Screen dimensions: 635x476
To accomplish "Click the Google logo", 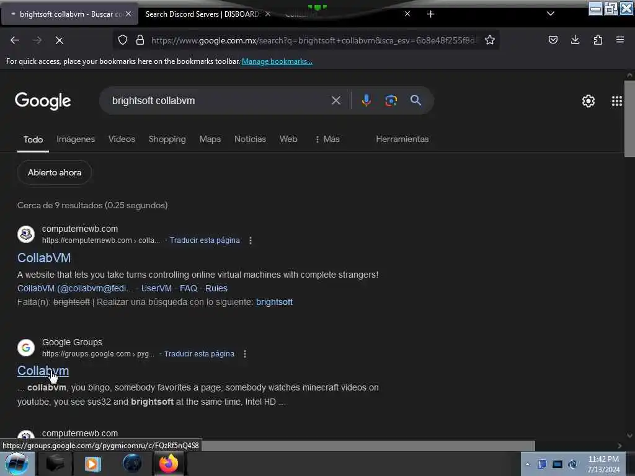I will [x=43, y=101].
